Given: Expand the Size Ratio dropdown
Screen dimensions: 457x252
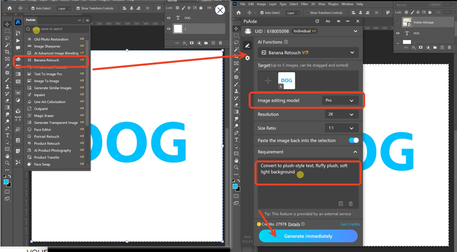Looking at the screenshot, I should [x=340, y=128].
